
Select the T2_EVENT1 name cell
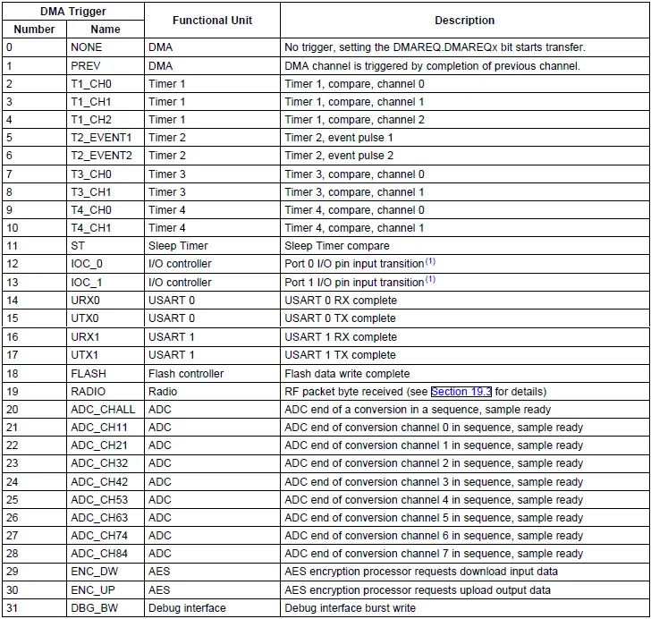(106, 138)
